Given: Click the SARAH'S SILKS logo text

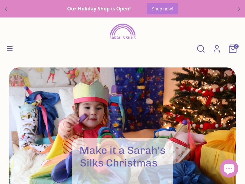Looking at the screenshot, I should pyautogui.click(x=123, y=38).
